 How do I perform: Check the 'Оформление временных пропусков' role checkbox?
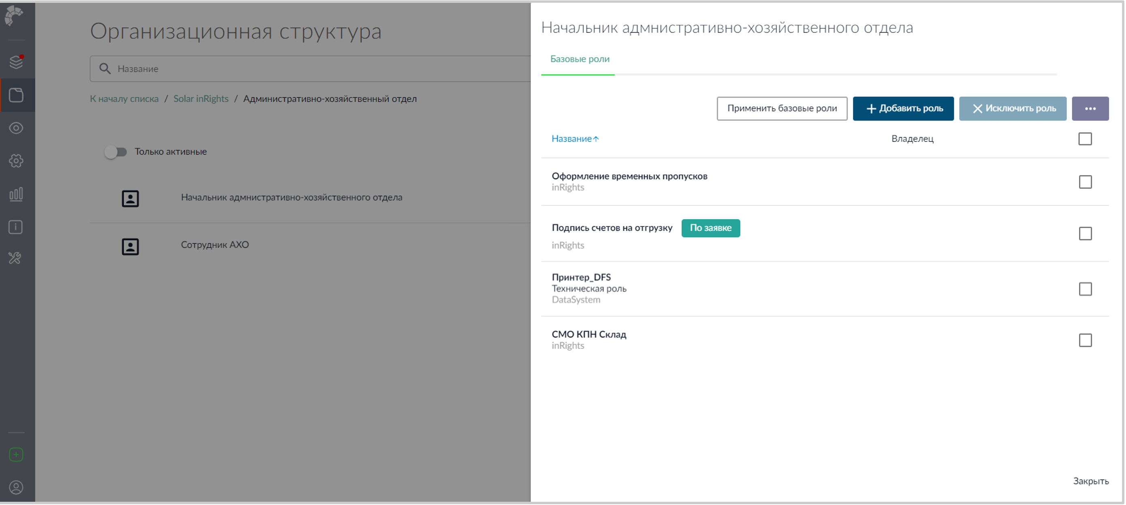(x=1085, y=182)
